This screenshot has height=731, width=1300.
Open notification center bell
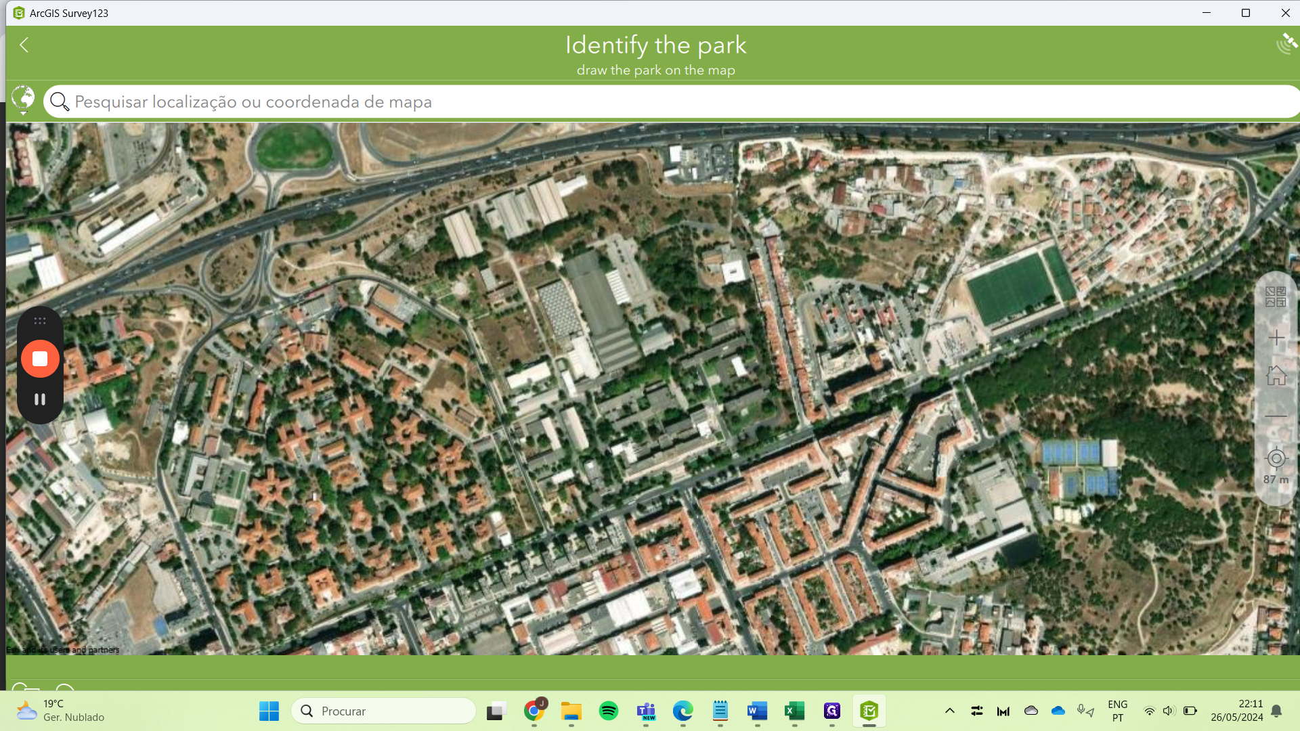1276,711
